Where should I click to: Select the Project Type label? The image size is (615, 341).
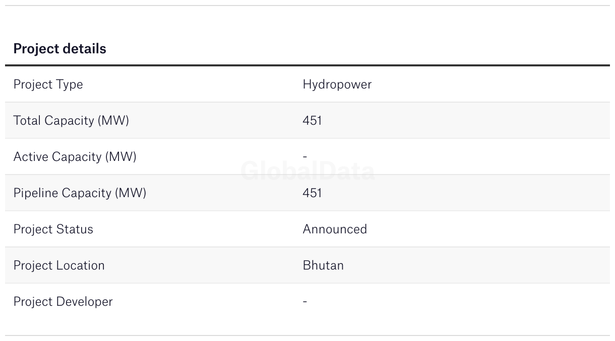(48, 84)
